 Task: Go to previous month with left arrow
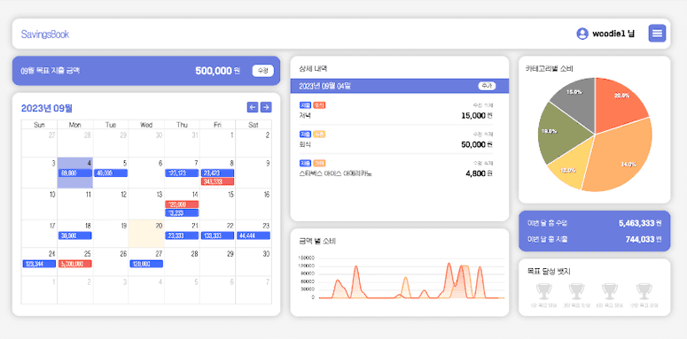click(253, 107)
